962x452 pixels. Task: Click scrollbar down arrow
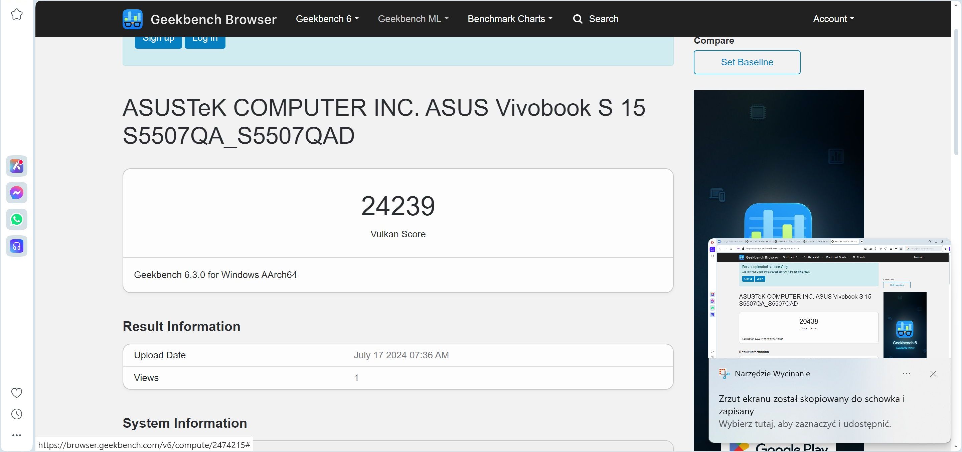pyautogui.click(x=956, y=446)
